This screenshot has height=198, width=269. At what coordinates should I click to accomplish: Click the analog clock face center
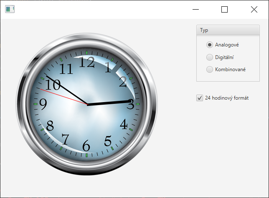(87, 104)
